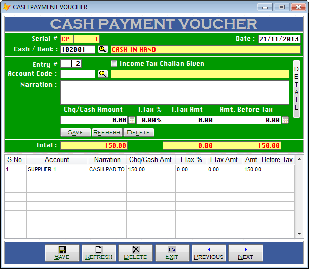
Task: Click the grid scrollbar up arrow
Action: click(299, 159)
